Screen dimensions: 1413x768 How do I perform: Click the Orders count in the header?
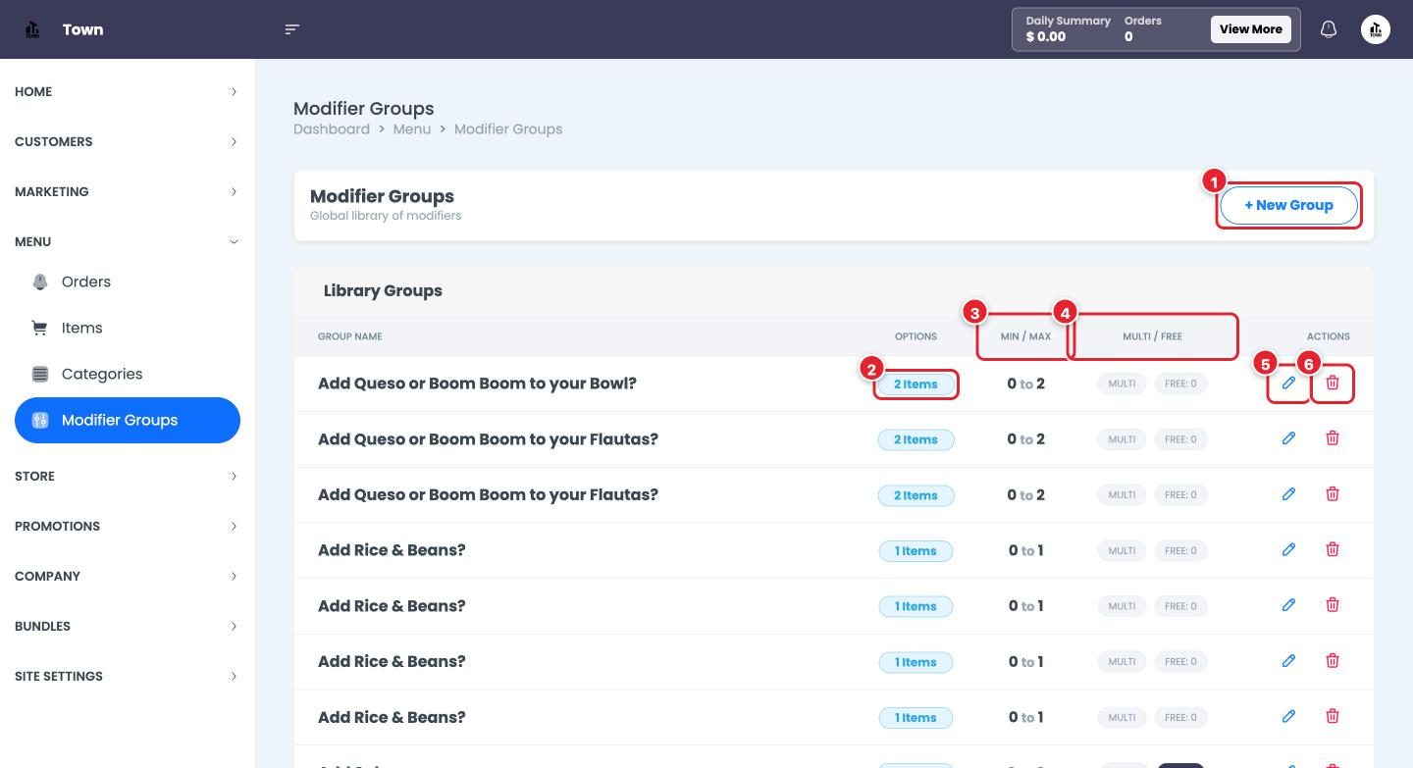pyautogui.click(x=1128, y=36)
